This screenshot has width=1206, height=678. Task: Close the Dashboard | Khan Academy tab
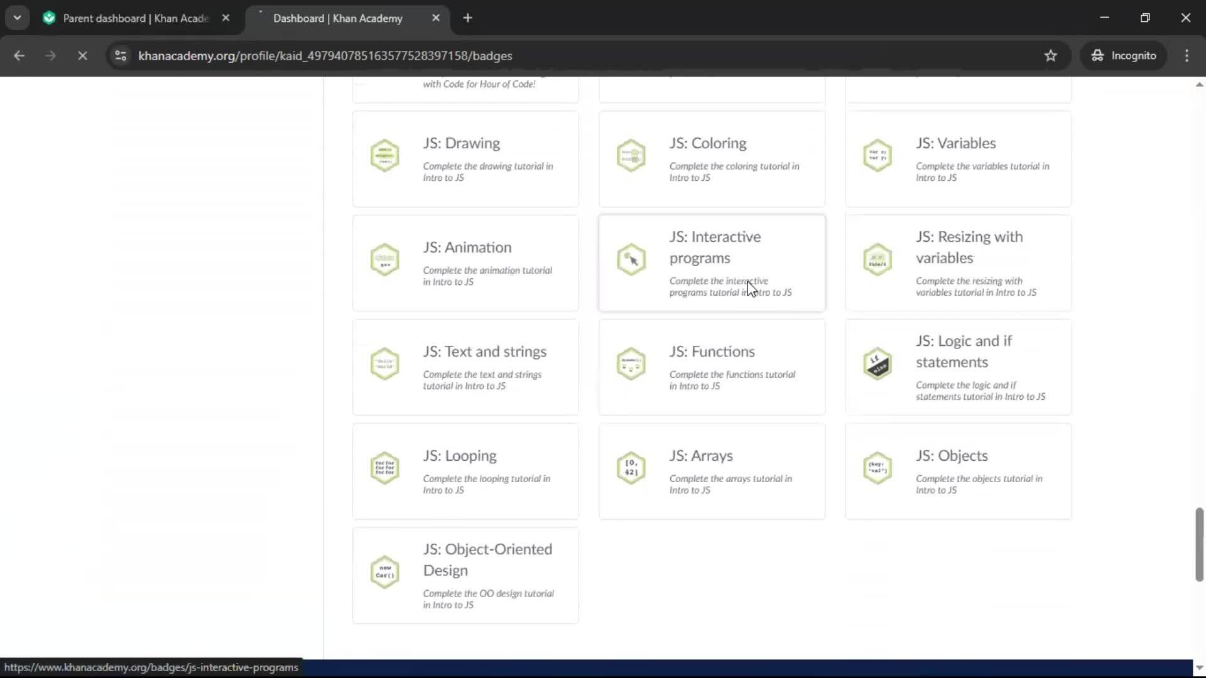pos(436,18)
